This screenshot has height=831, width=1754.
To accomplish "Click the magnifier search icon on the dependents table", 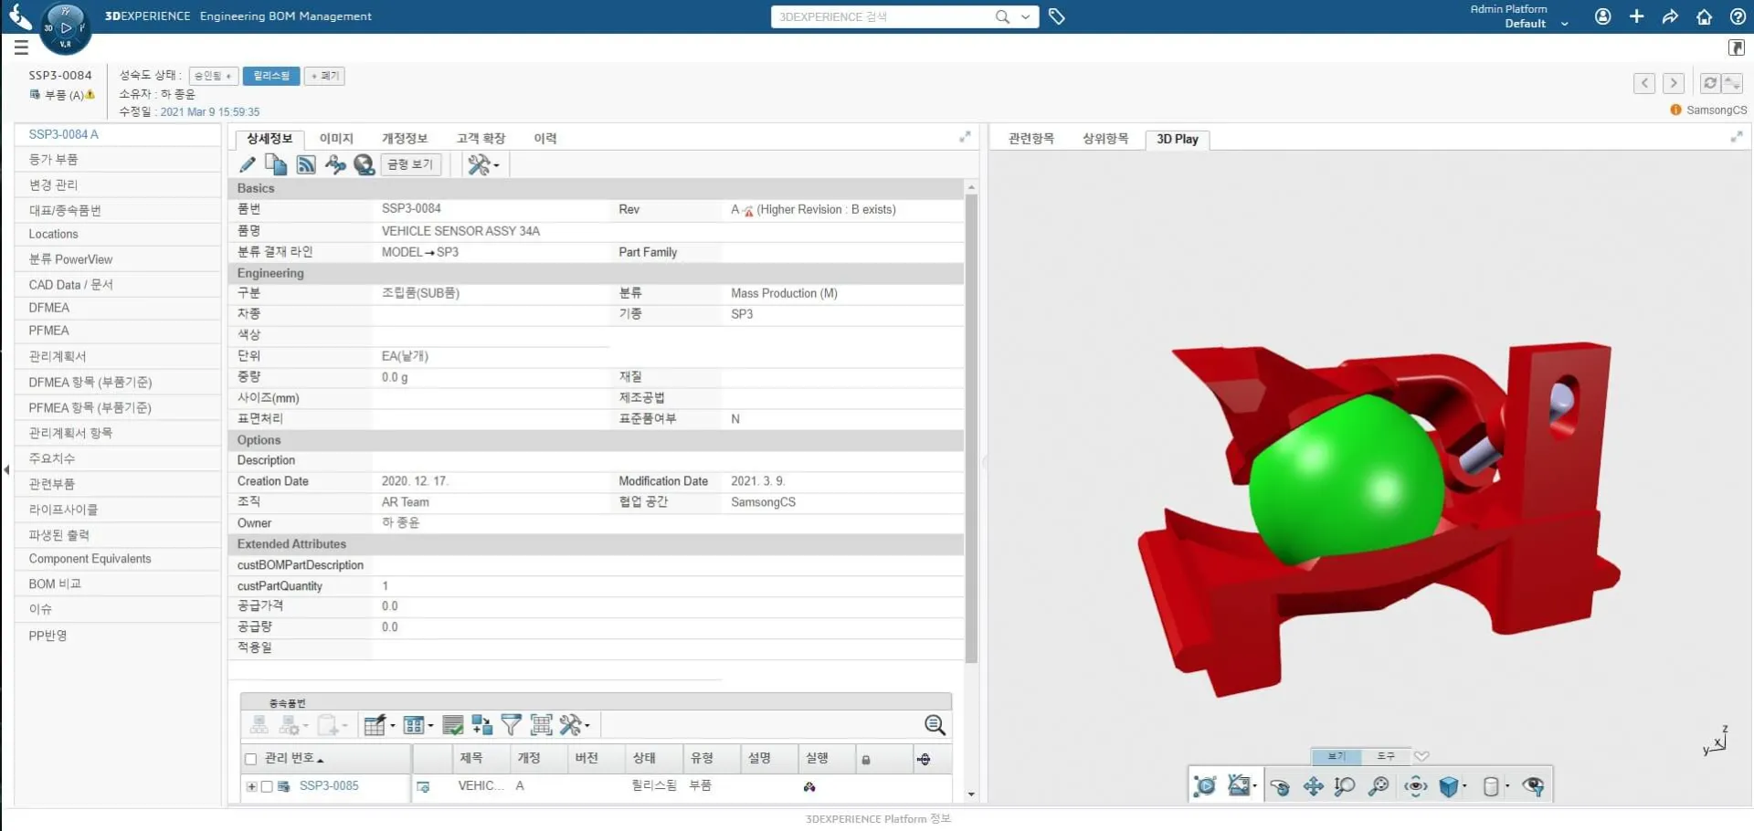I will click(x=935, y=724).
